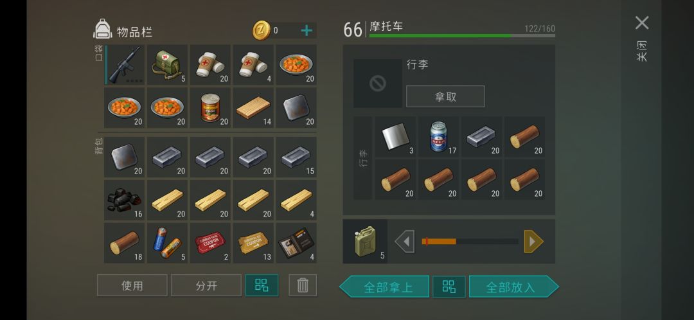Select the assault rifle in the pocket slot
Viewport: 694px width, 320px height.
(125, 65)
